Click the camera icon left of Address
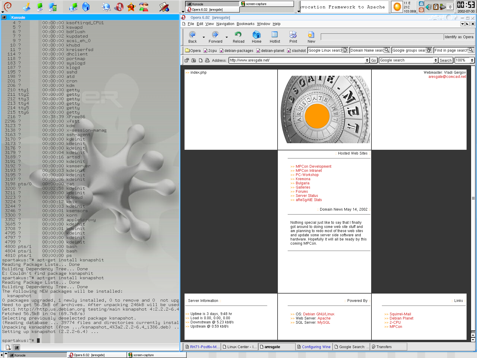 coord(193,60)
